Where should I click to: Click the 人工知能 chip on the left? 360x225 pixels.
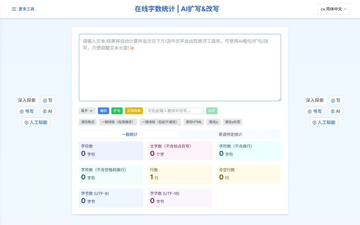[x=36, y=122]
